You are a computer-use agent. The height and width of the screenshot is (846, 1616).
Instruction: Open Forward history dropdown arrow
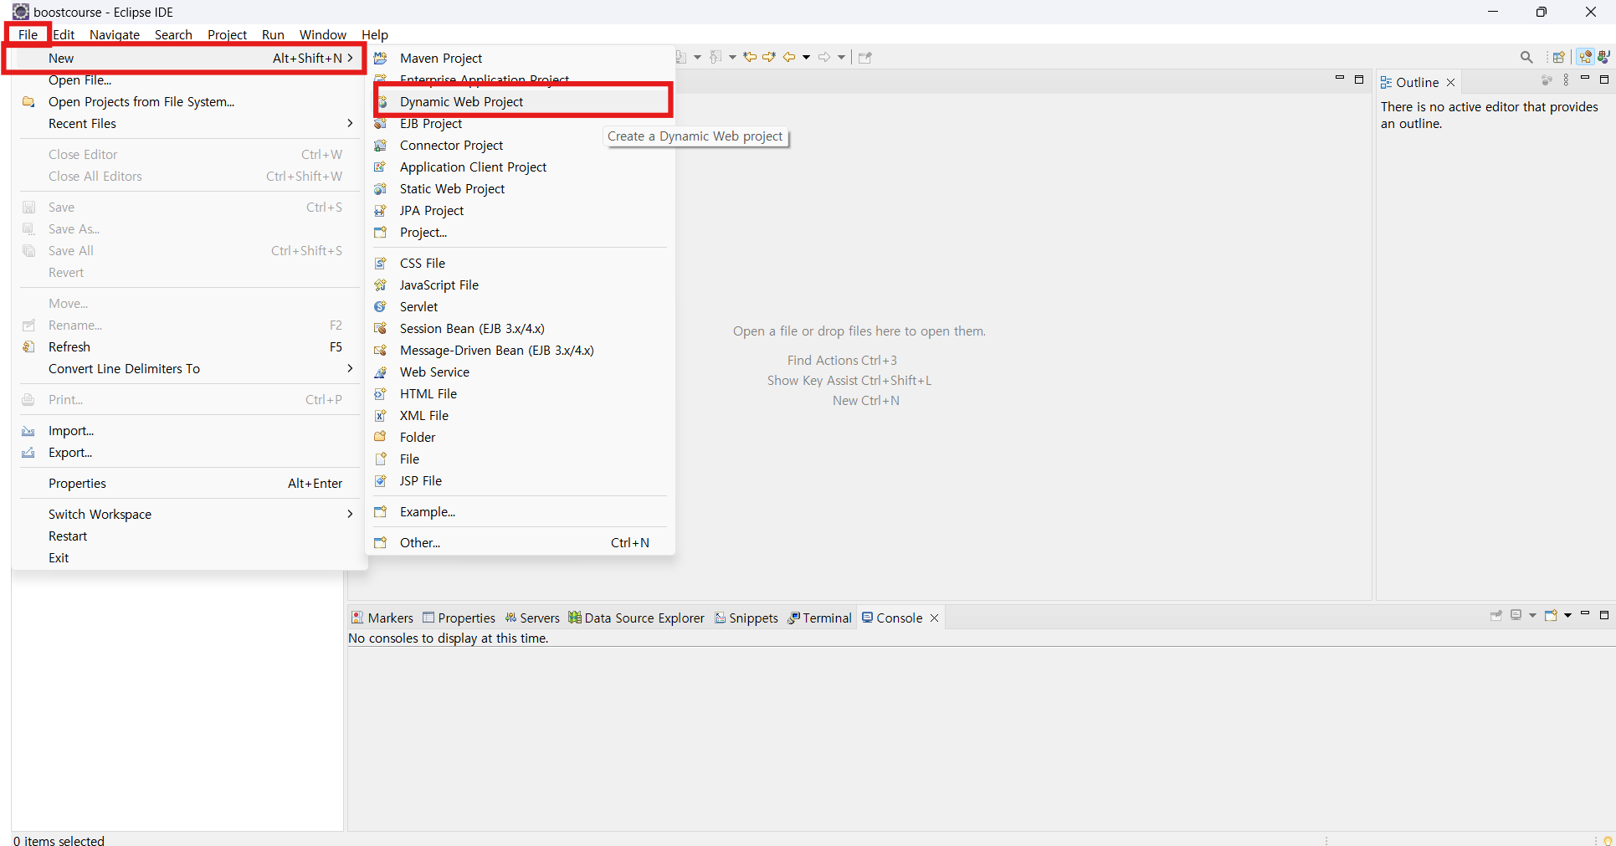[842, 57]
